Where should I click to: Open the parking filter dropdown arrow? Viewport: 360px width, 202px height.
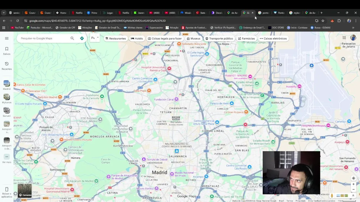[98, 38]
